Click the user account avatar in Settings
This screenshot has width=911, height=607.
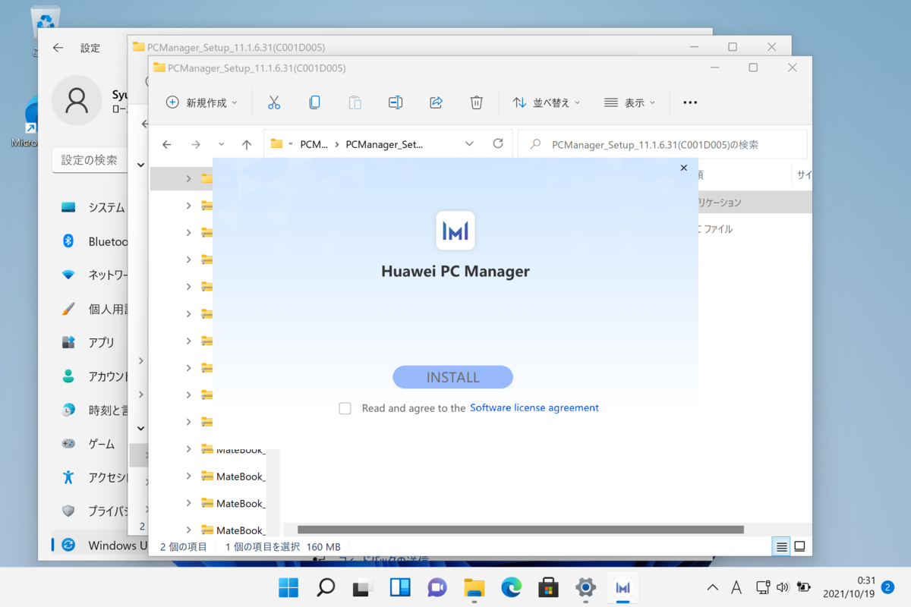[x=77, y=100]
